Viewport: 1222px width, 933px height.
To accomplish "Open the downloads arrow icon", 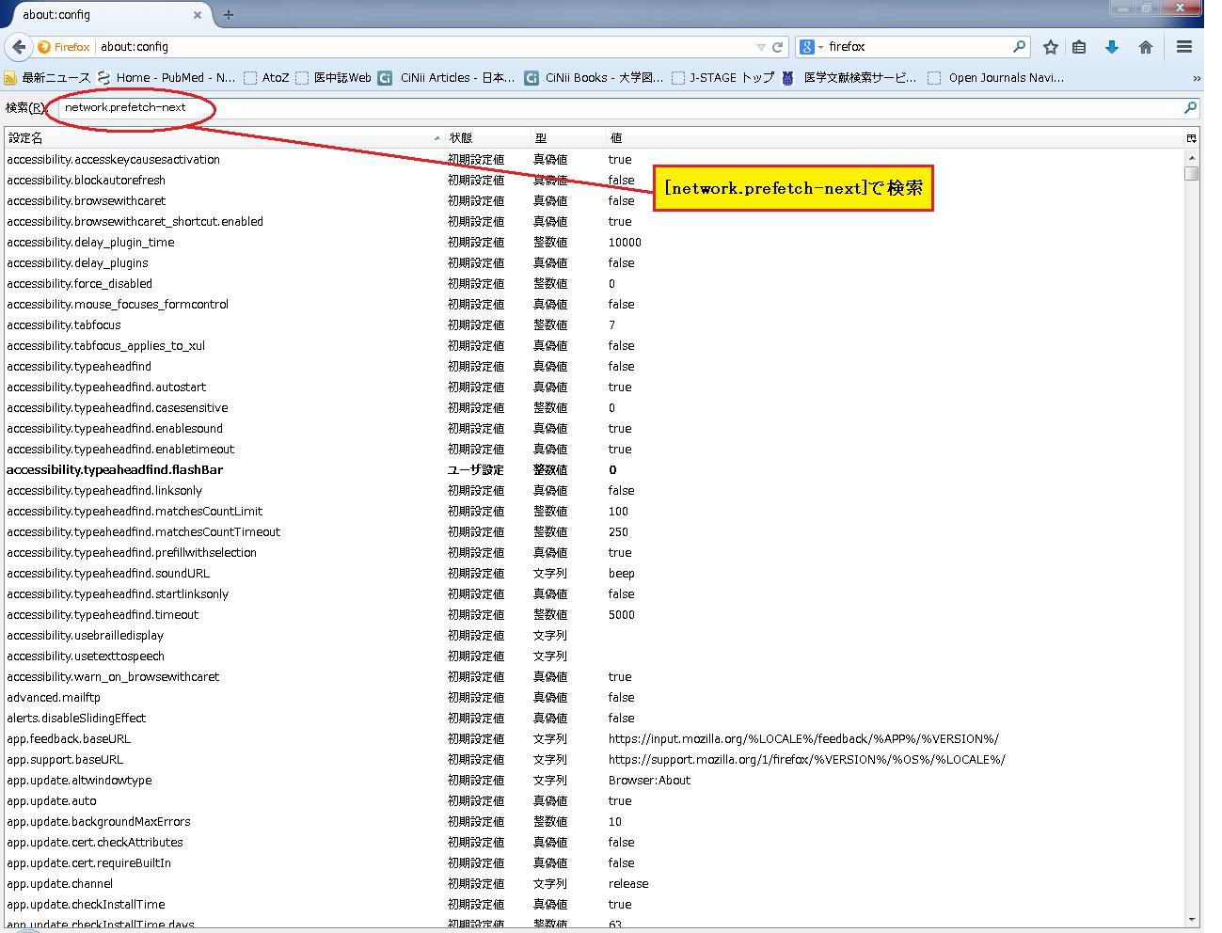I will coord(1112,47).
